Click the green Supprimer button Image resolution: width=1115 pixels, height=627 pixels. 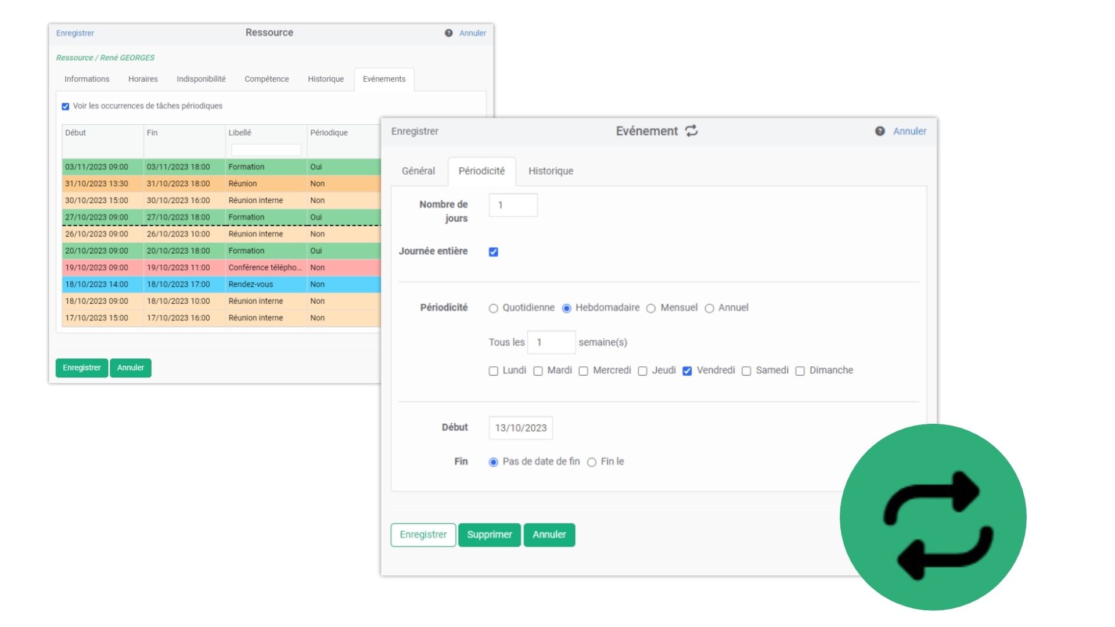(490, 535)
